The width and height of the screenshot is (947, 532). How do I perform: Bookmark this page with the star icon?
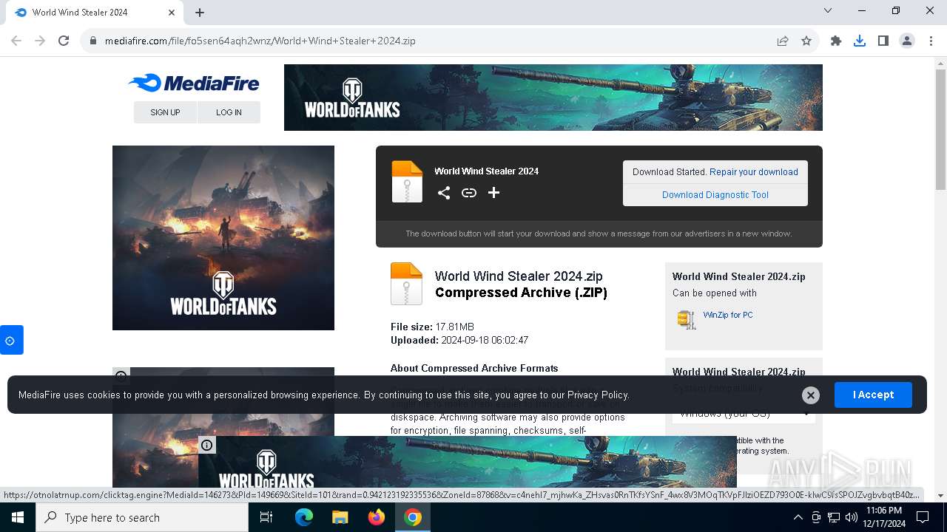(806, 41)
